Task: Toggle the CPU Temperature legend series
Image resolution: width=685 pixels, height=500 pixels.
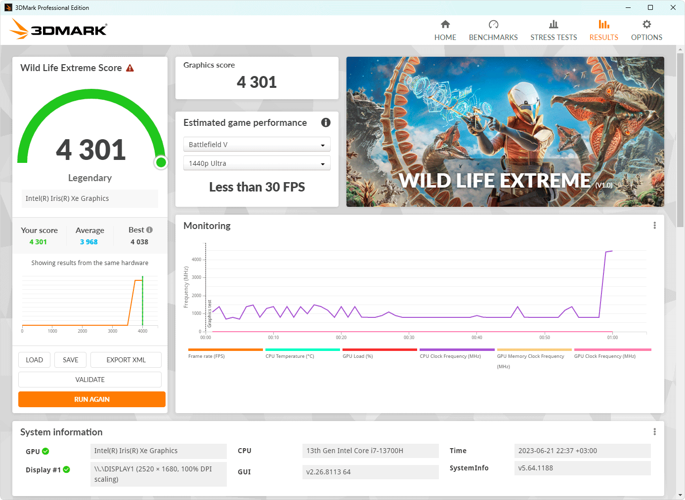Action: point(290,356)
